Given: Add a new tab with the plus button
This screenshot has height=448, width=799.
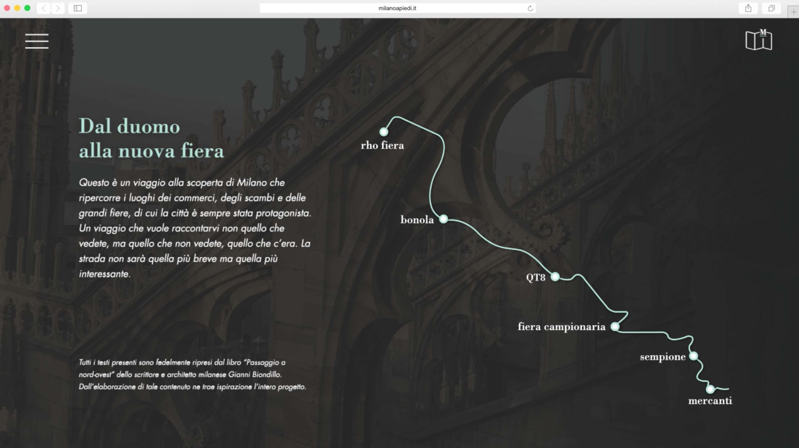Looking at the screenshot, I should (793, 12).
